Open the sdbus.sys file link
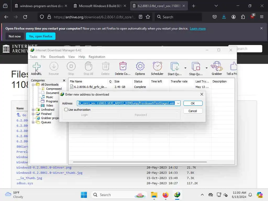Screen dimensions: 268x201 tap(25, 183)
